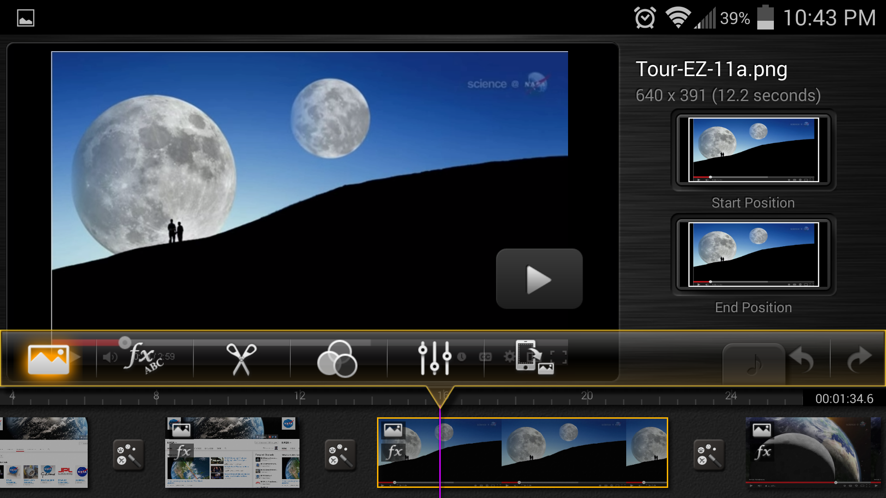Tap the file name Tour-EZ-11a.png

coord(712,69)
